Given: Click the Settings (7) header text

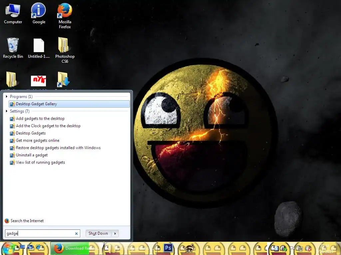Looking at the screenshot, I should [20, 111].
